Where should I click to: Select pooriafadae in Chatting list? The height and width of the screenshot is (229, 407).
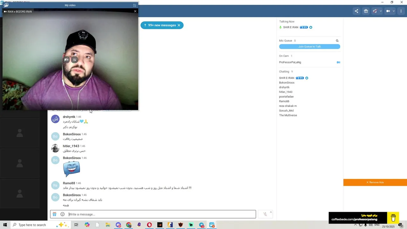pyautogui.click(x=286, y=97)
